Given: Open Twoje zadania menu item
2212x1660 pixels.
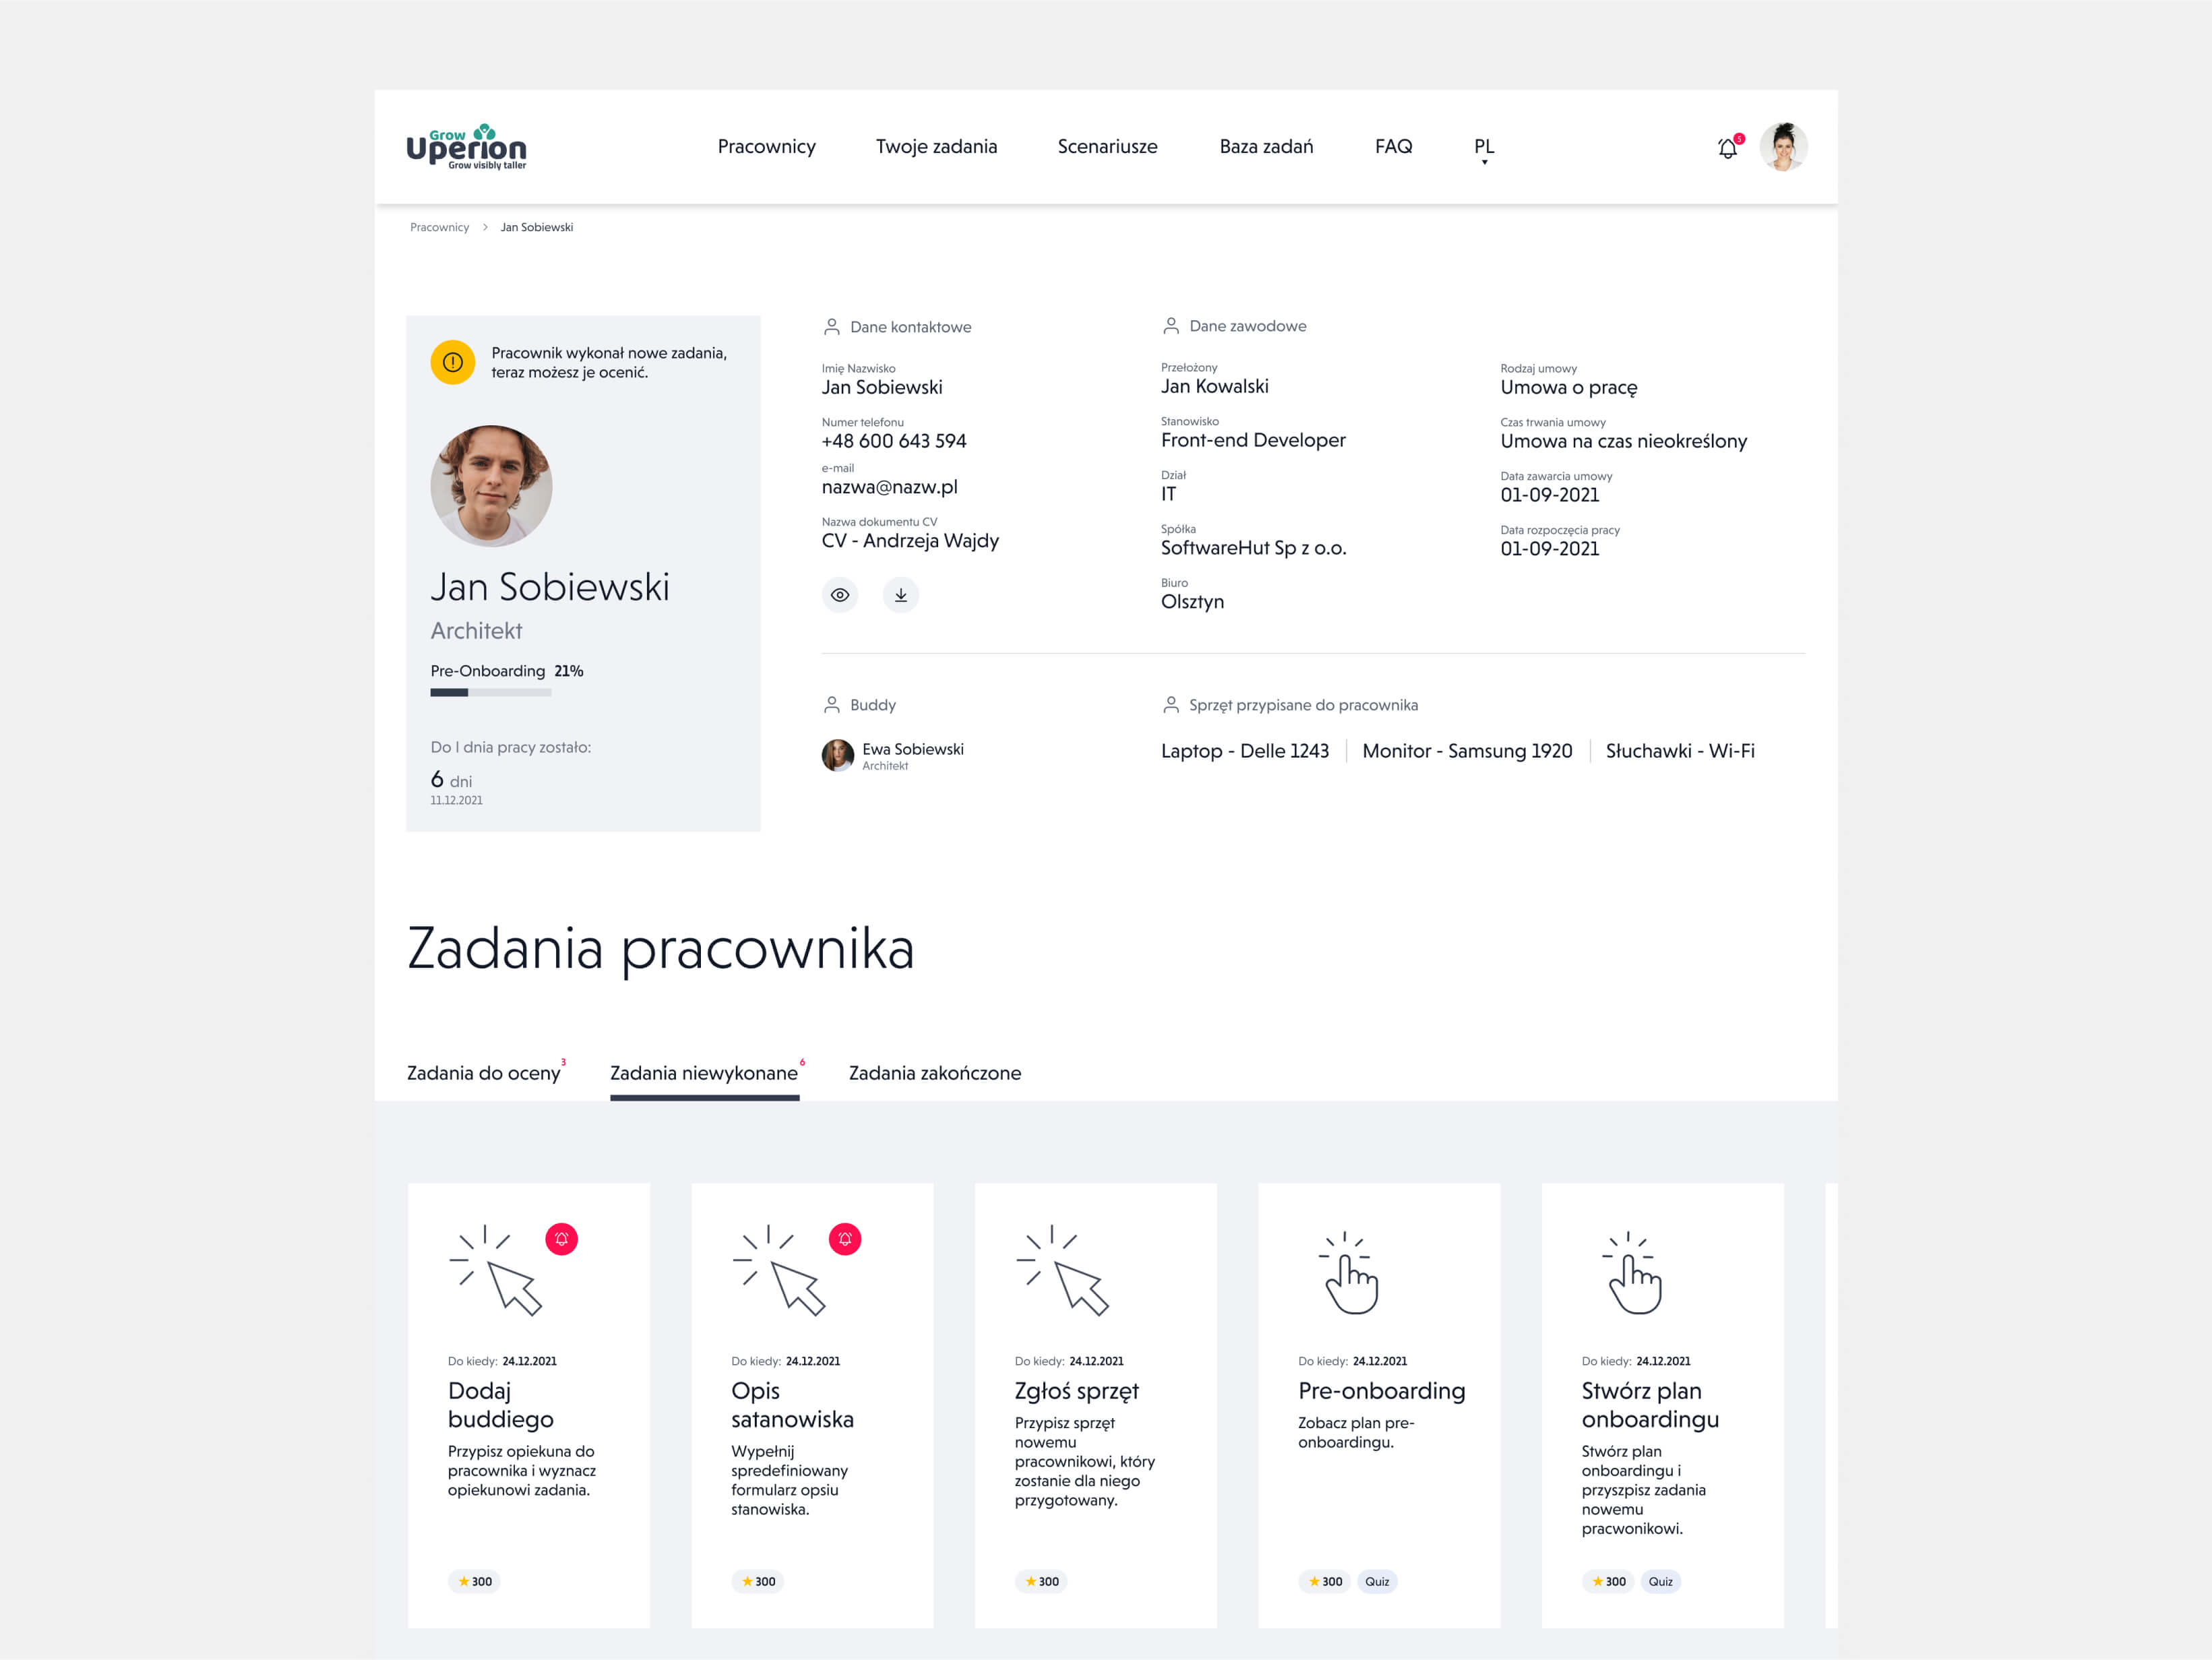Looking at the screenshot, I should tap(936, 146).
